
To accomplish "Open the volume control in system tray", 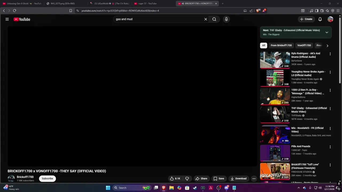I will click(x=320, y=188).
